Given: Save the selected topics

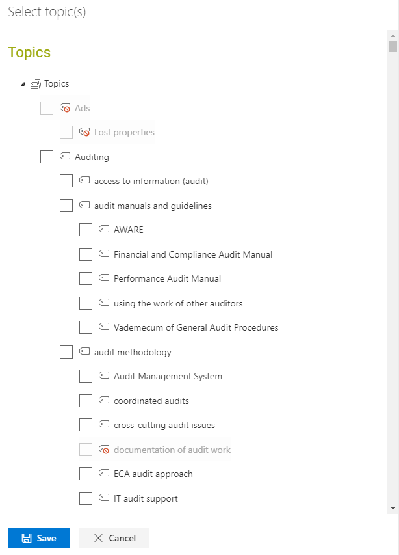Looking at the screenshot, I should coord(38,538).
